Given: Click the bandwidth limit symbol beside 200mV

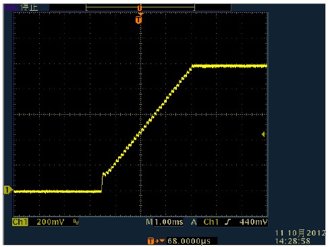Looking at the screenshot, I should pyautogui.click(x=76, y=222).
